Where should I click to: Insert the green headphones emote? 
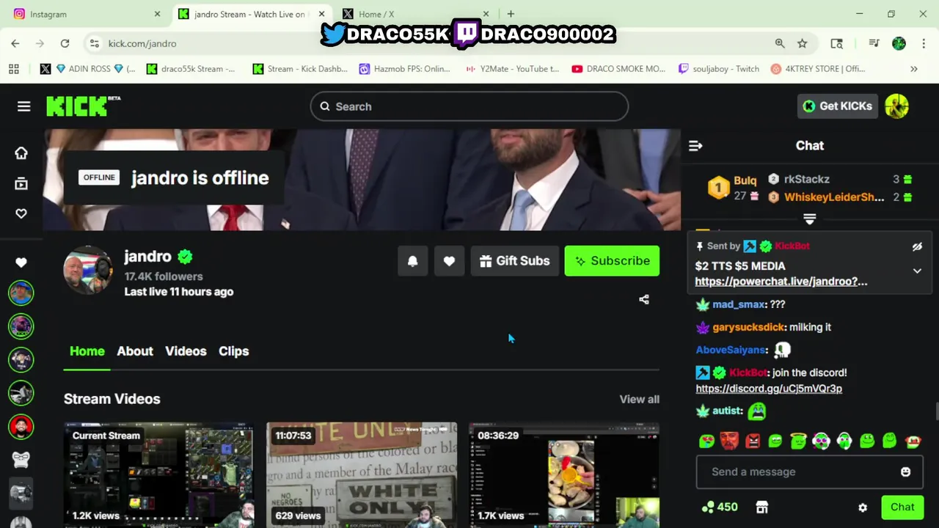click(844, 441)
